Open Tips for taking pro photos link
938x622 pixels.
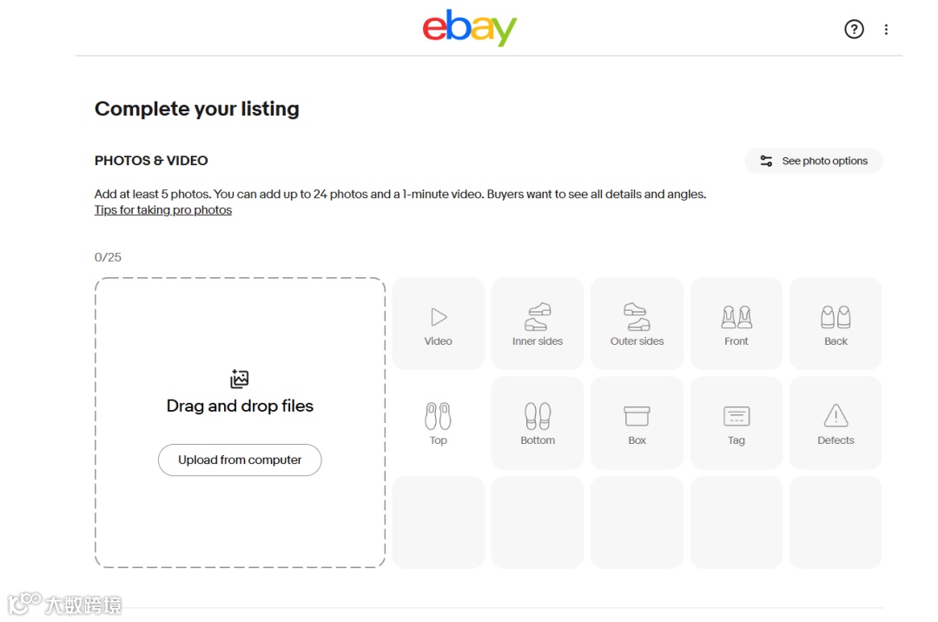163,210
